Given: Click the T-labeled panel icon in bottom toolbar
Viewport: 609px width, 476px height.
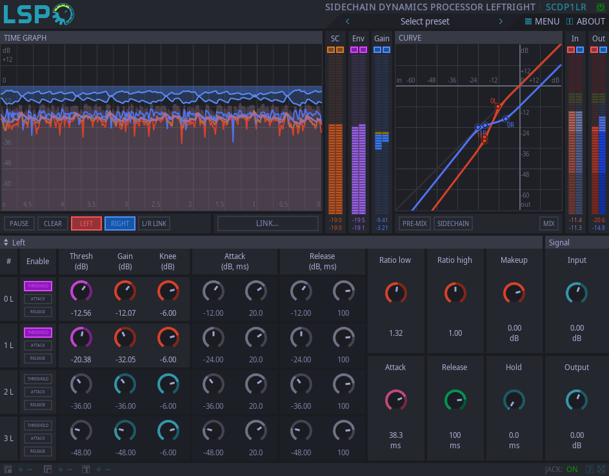Looking at the screenshot, I should pyautogui.click(x=85, y=469).
